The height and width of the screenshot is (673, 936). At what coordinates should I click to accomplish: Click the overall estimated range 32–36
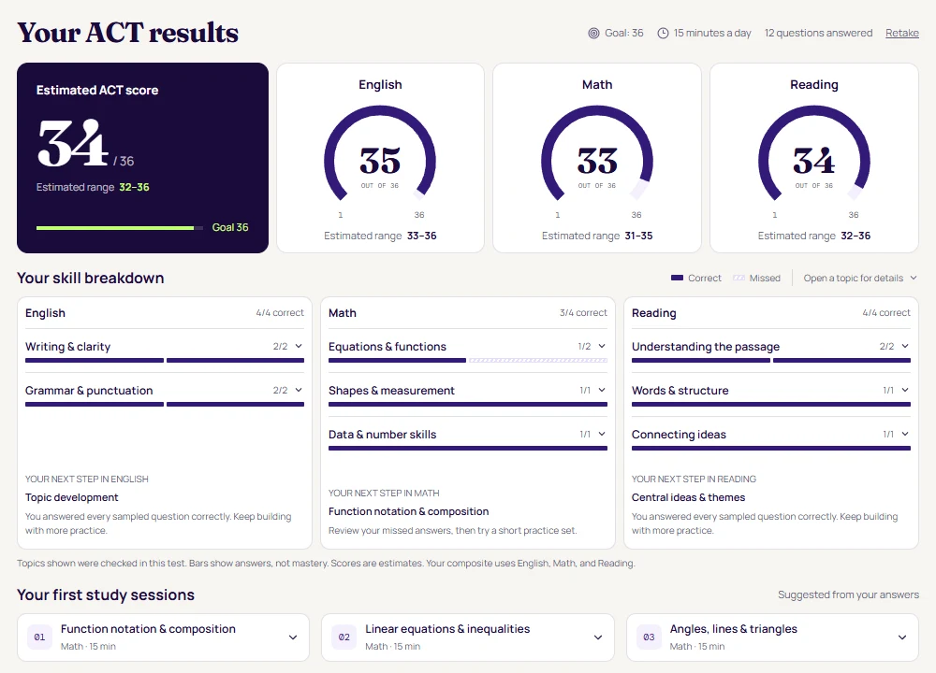click(134, 187)
